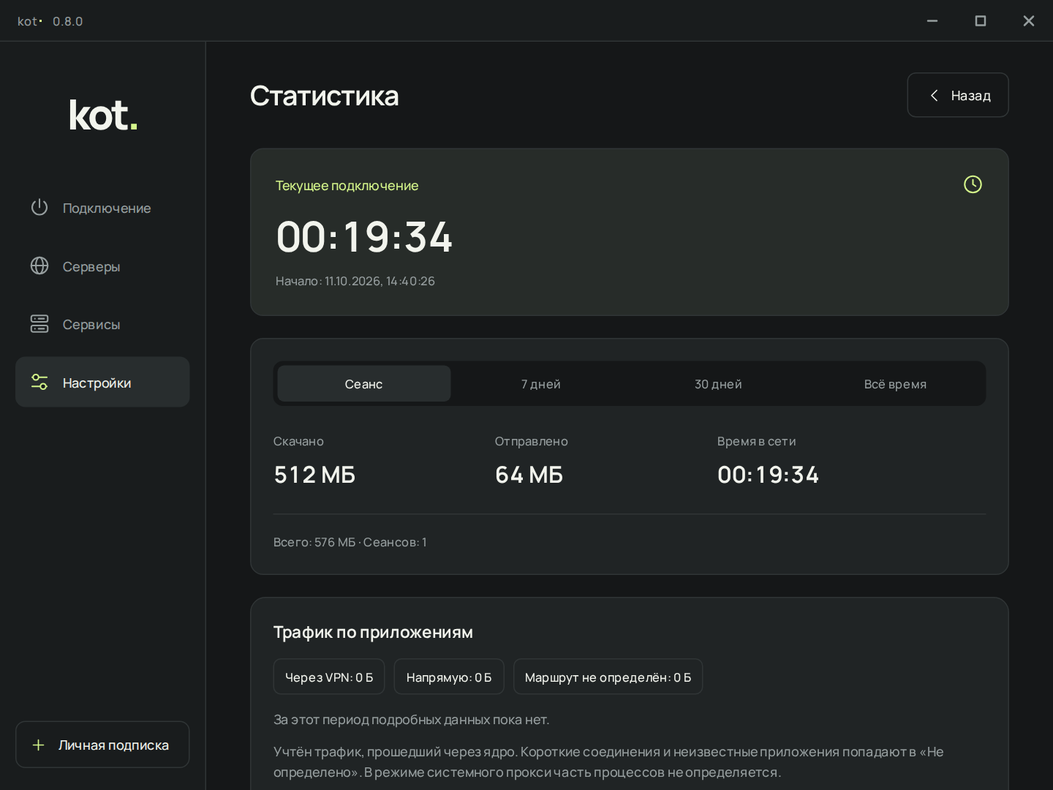
Task: Close the kot application window
Action: click(x=1029, y=20)
